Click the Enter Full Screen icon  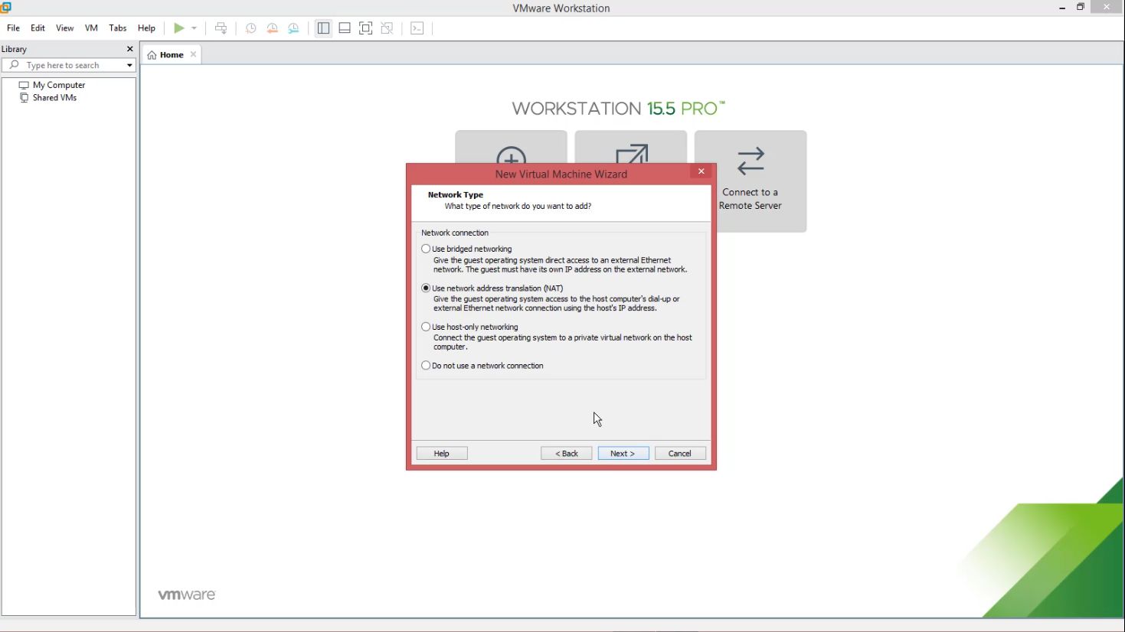(366, 28)
